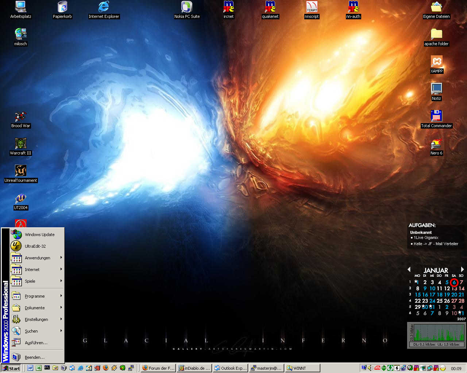Click Outlook Express quick launch icon

coord(72,368)
